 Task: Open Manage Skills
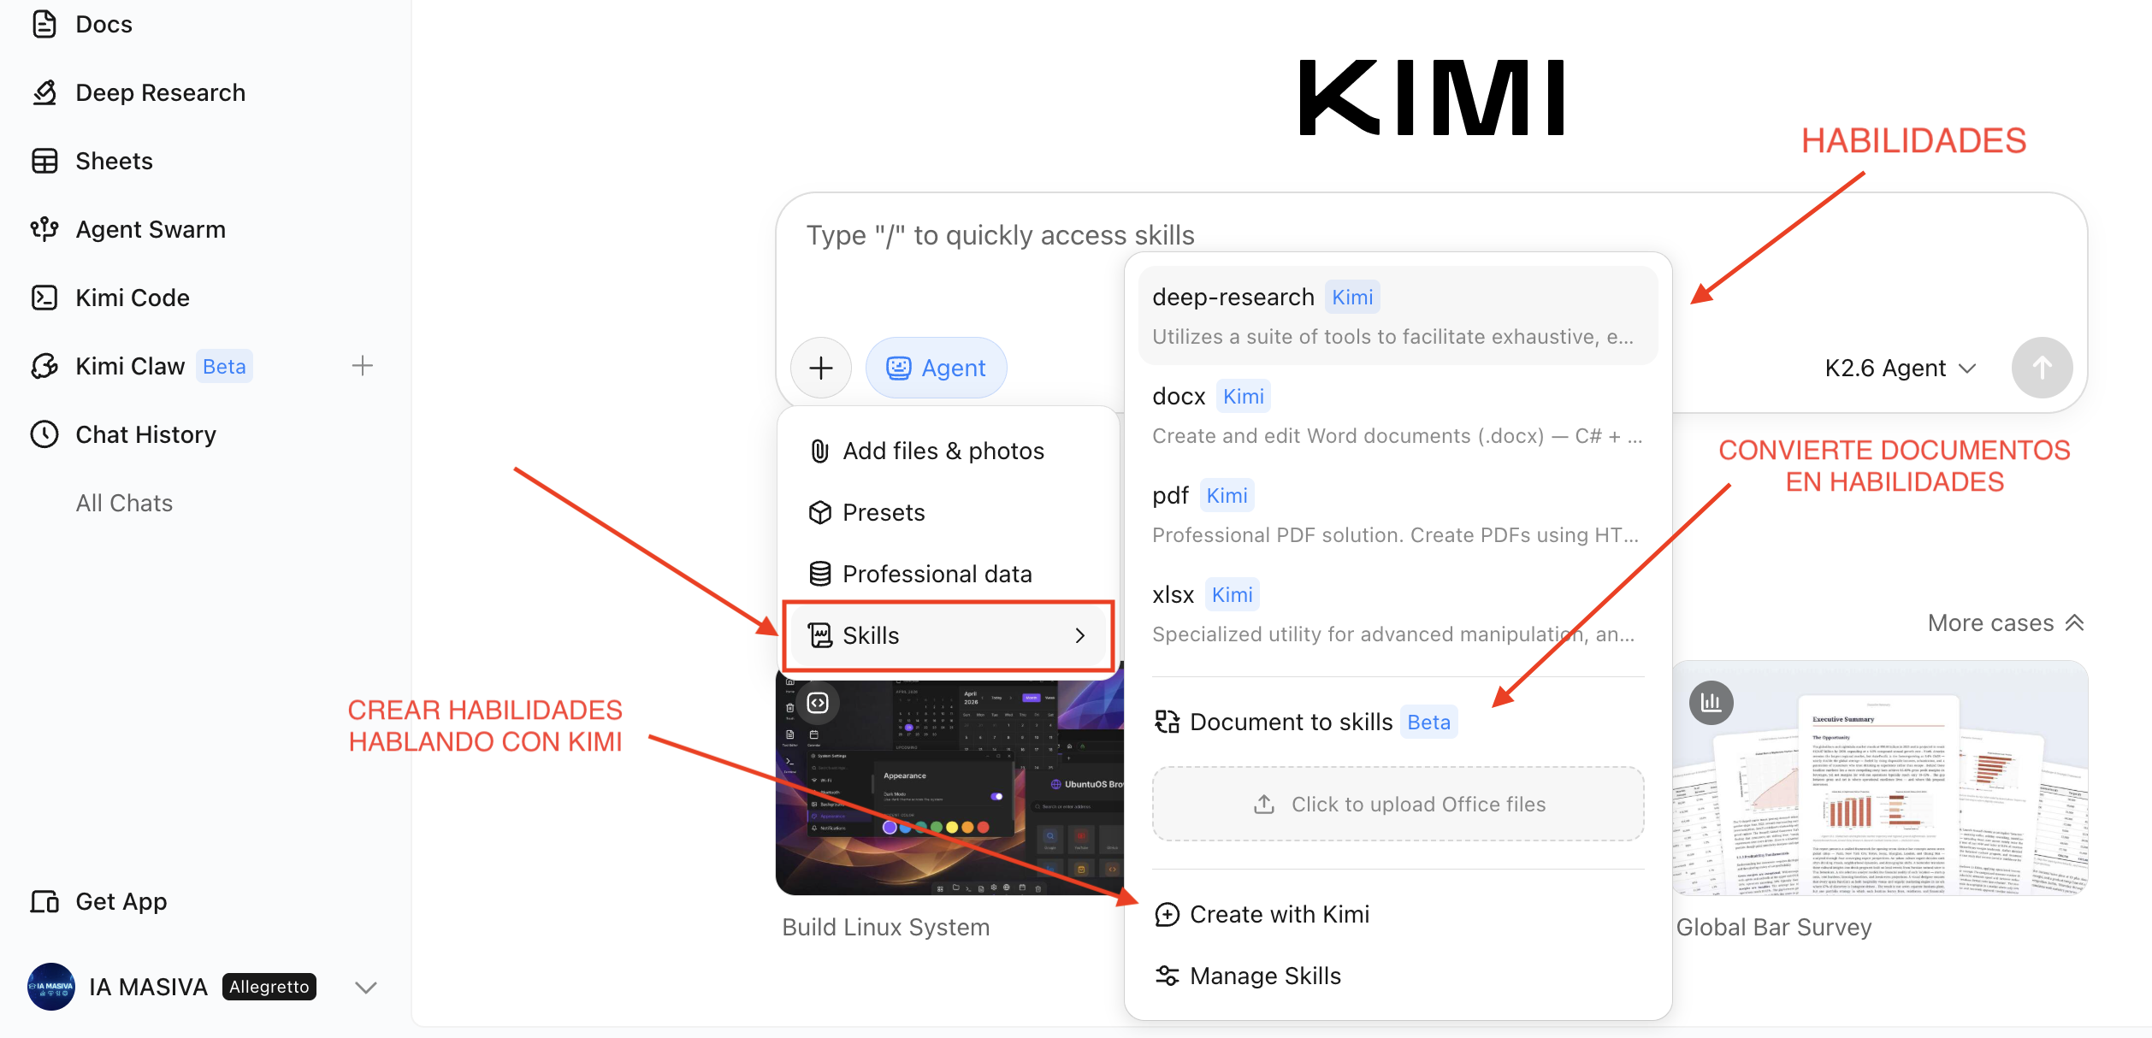(1398, 976)
